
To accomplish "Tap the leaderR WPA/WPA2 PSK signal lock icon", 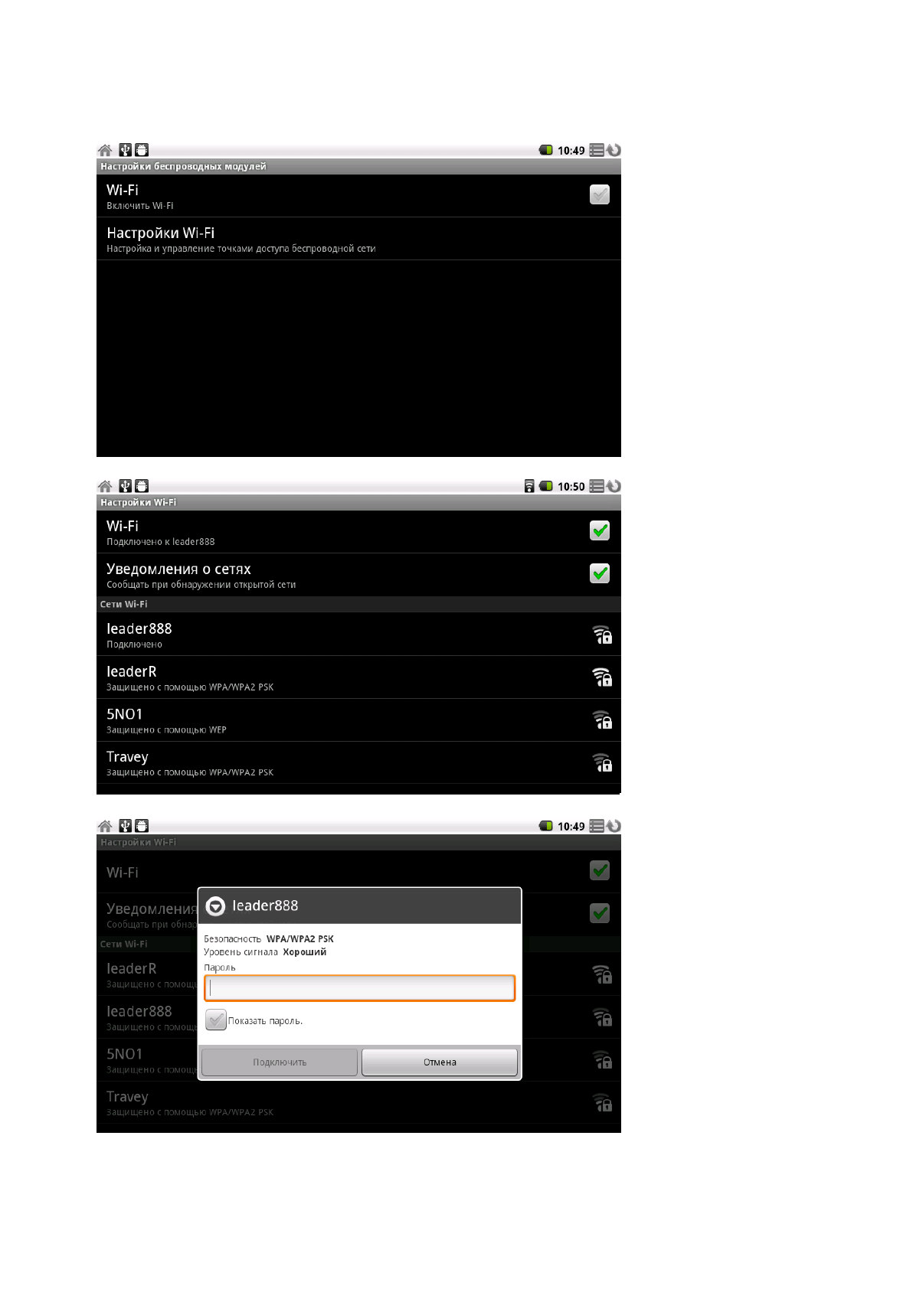I will 602,677.
